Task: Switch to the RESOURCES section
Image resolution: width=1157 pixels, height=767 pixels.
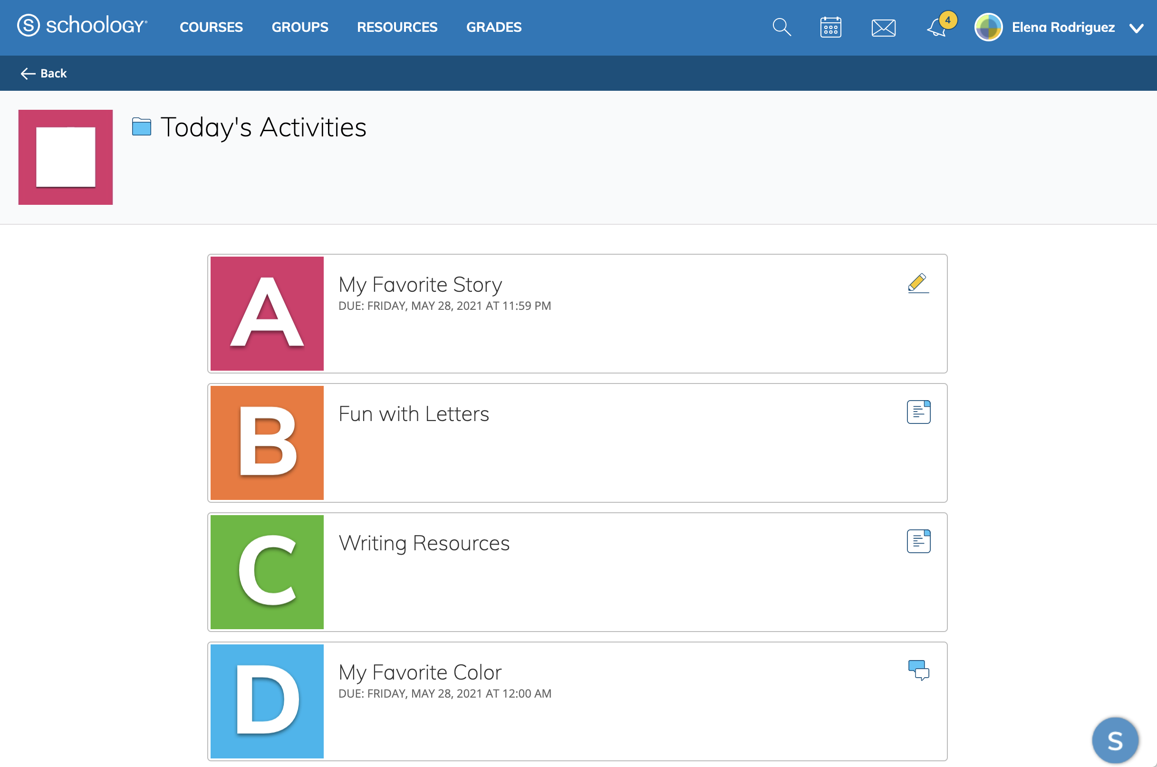Action: click(397, 27)
